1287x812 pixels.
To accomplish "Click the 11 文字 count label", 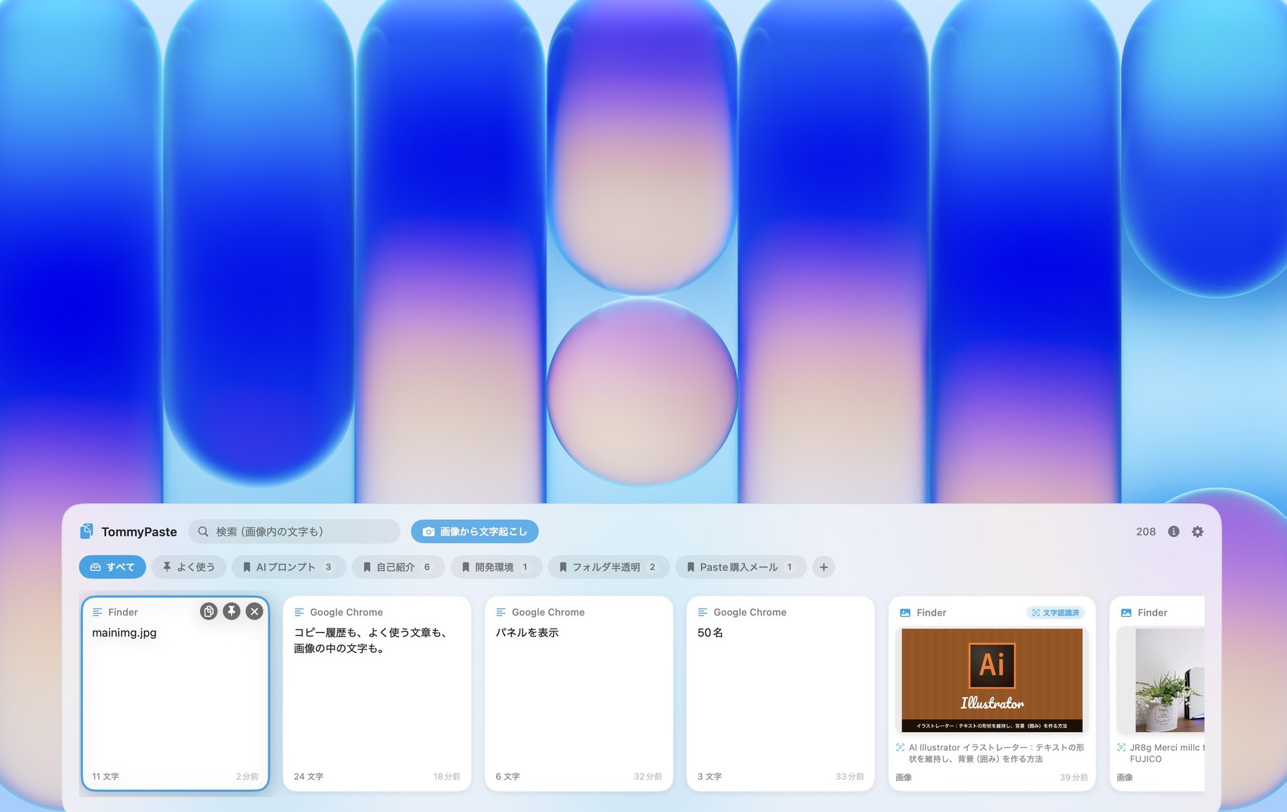I will pos(106,777).
